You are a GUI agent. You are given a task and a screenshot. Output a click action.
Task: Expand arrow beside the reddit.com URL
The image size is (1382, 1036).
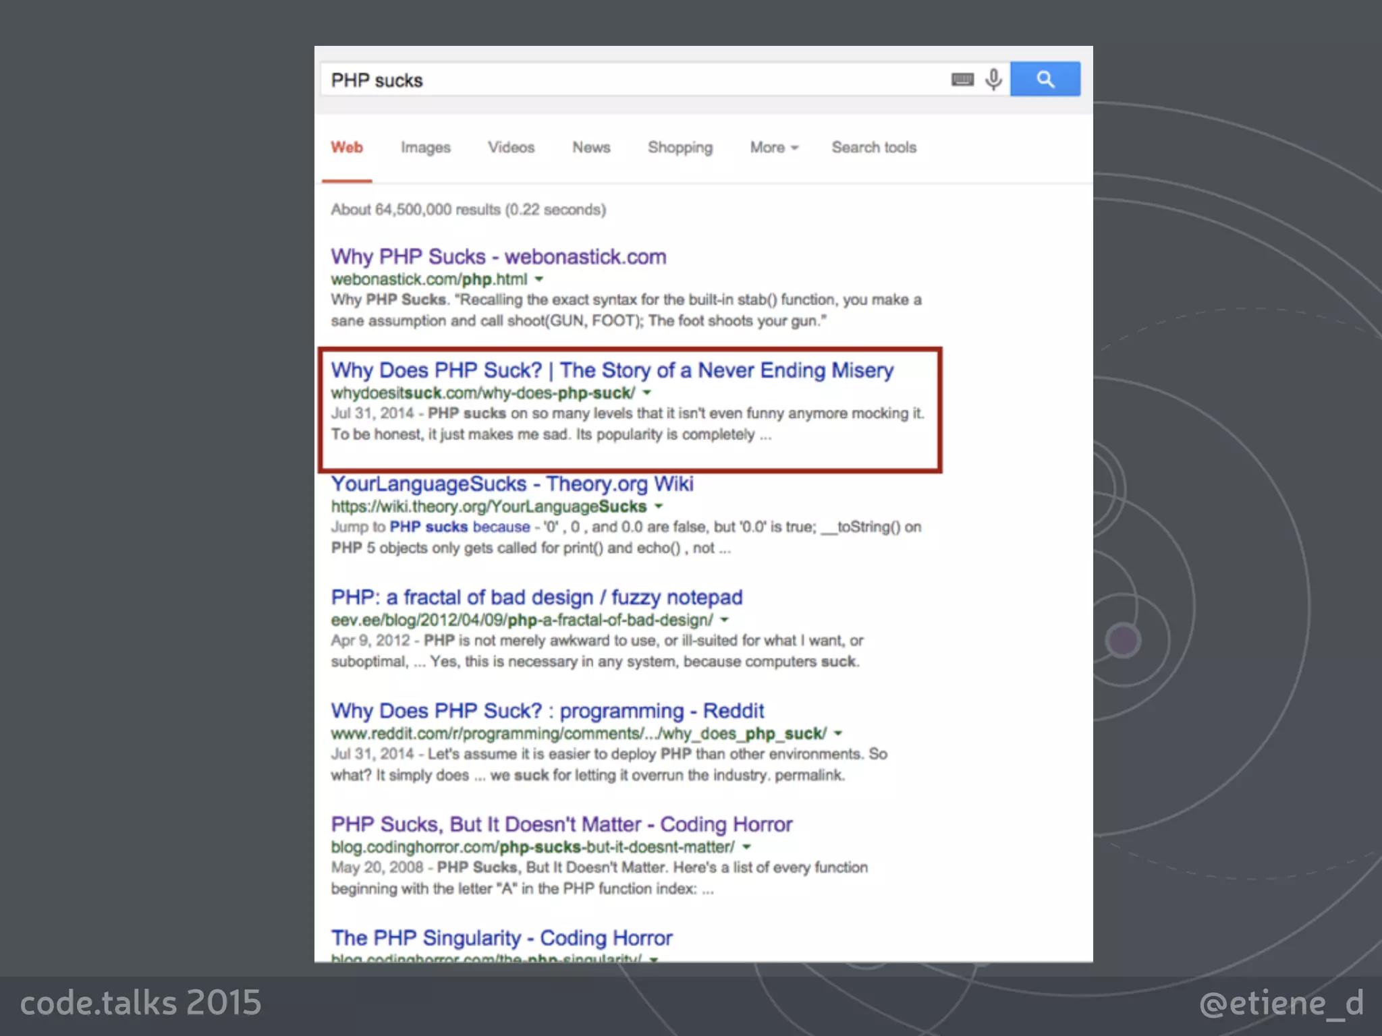coord(837,733)
